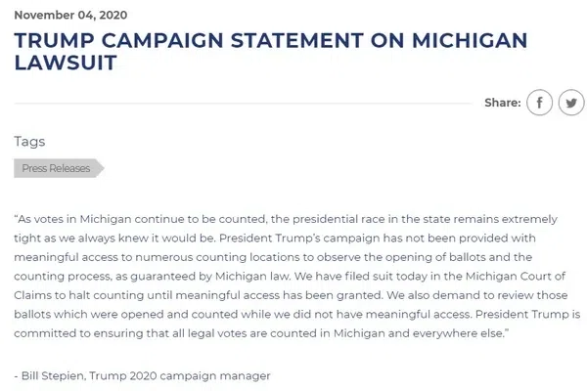Click the word MICHIGAN in the headline

(x=470, y=40)
